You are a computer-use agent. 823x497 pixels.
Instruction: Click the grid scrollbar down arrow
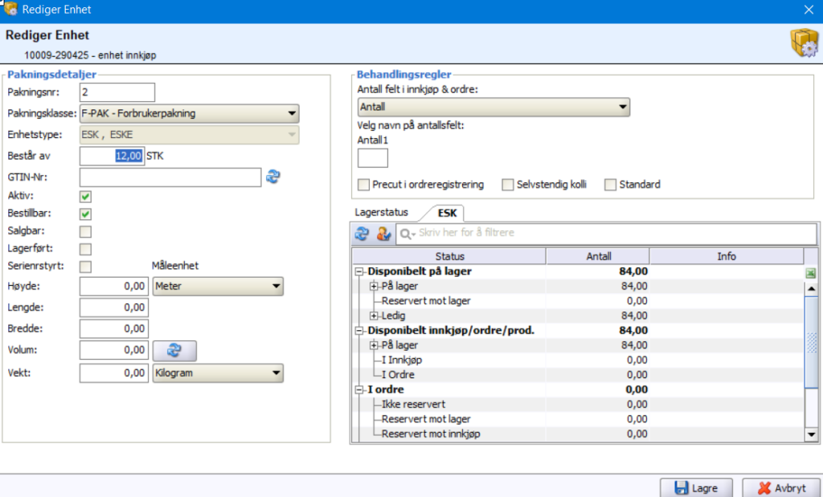coord(812,434)
